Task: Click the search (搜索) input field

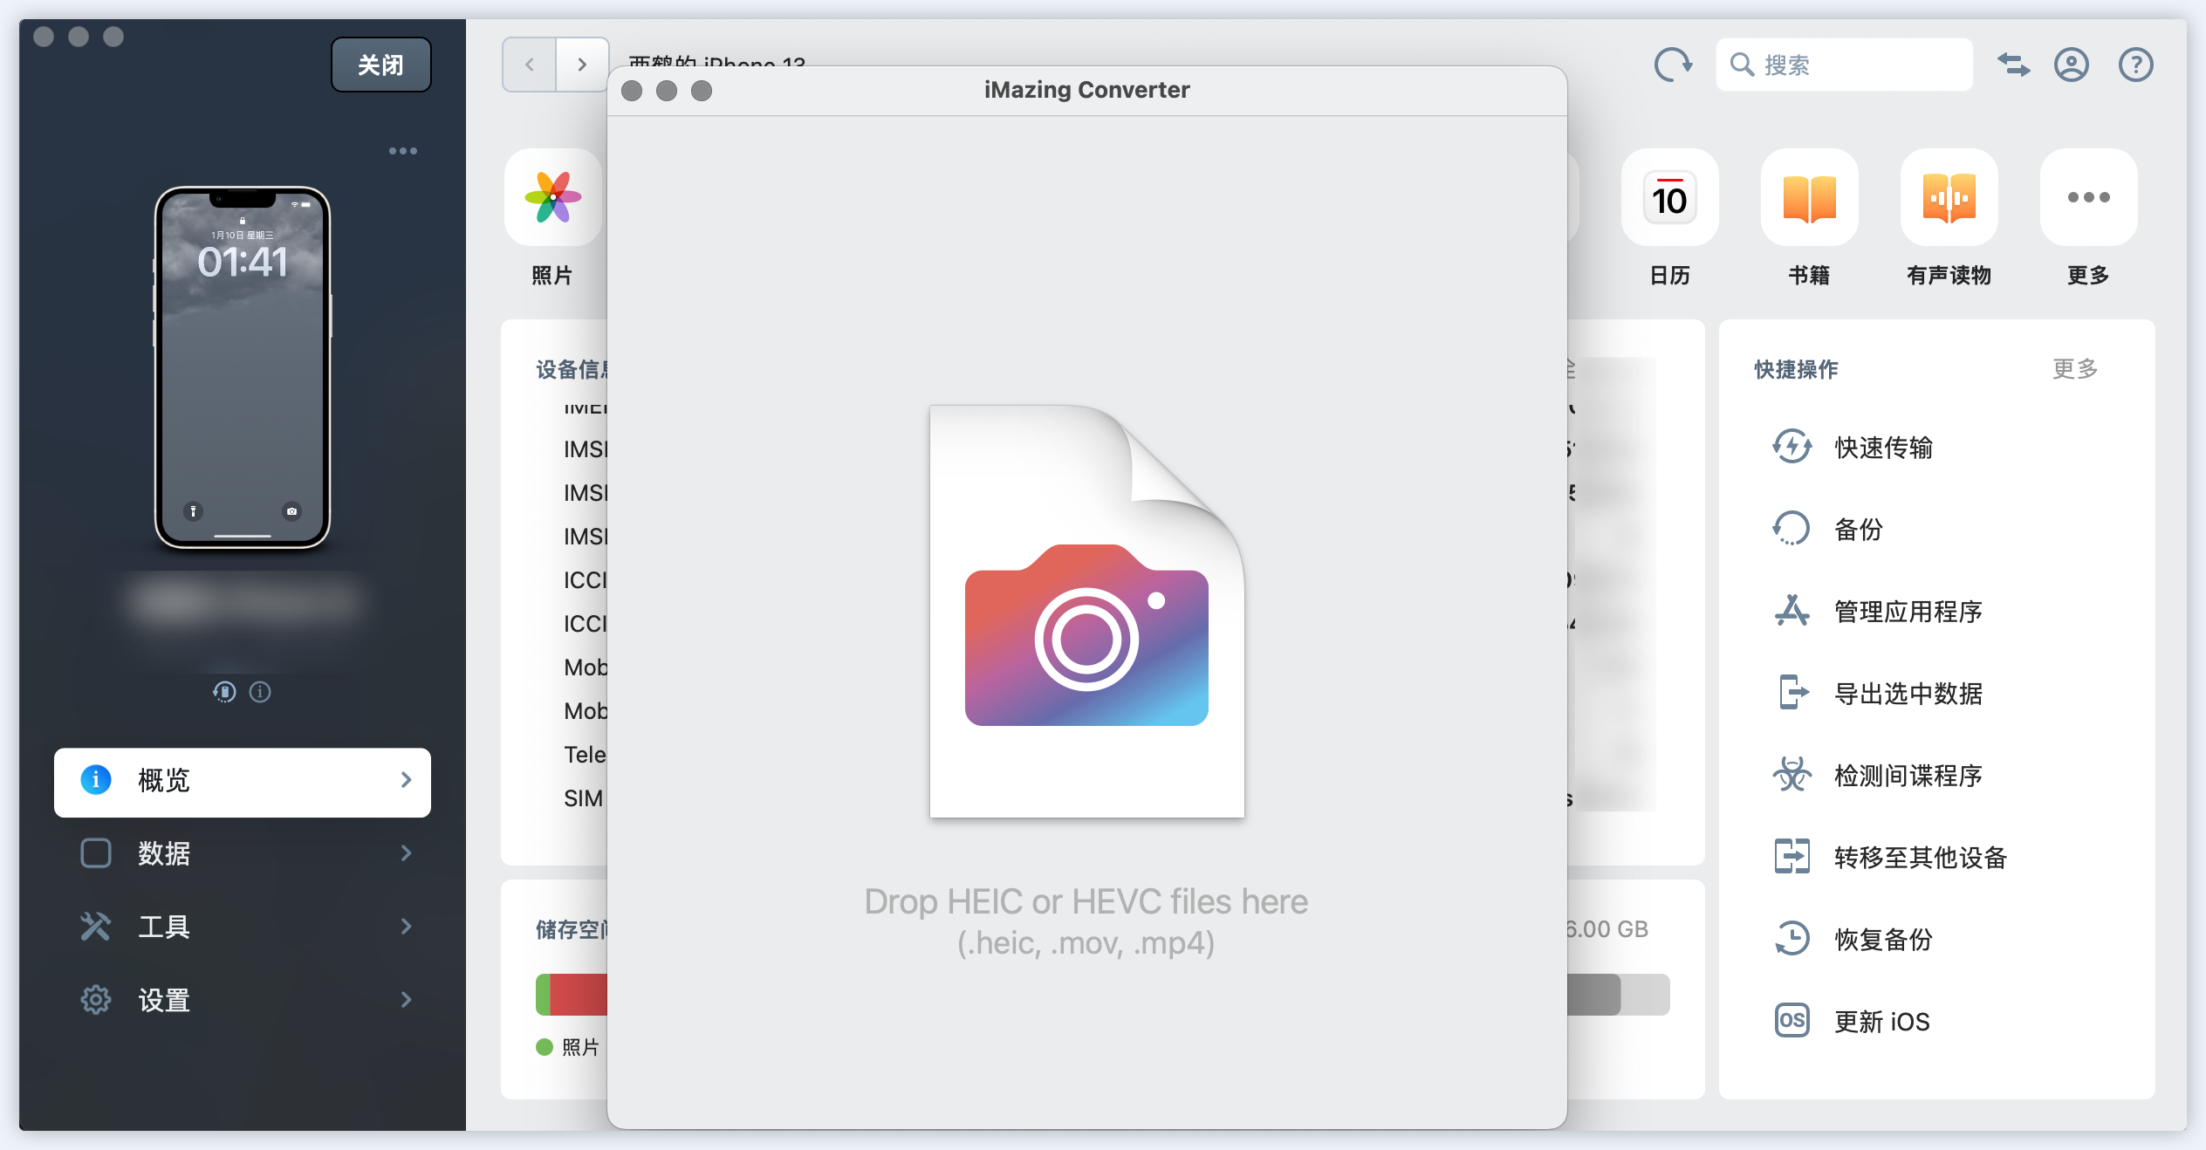Action: [1844, 65]
